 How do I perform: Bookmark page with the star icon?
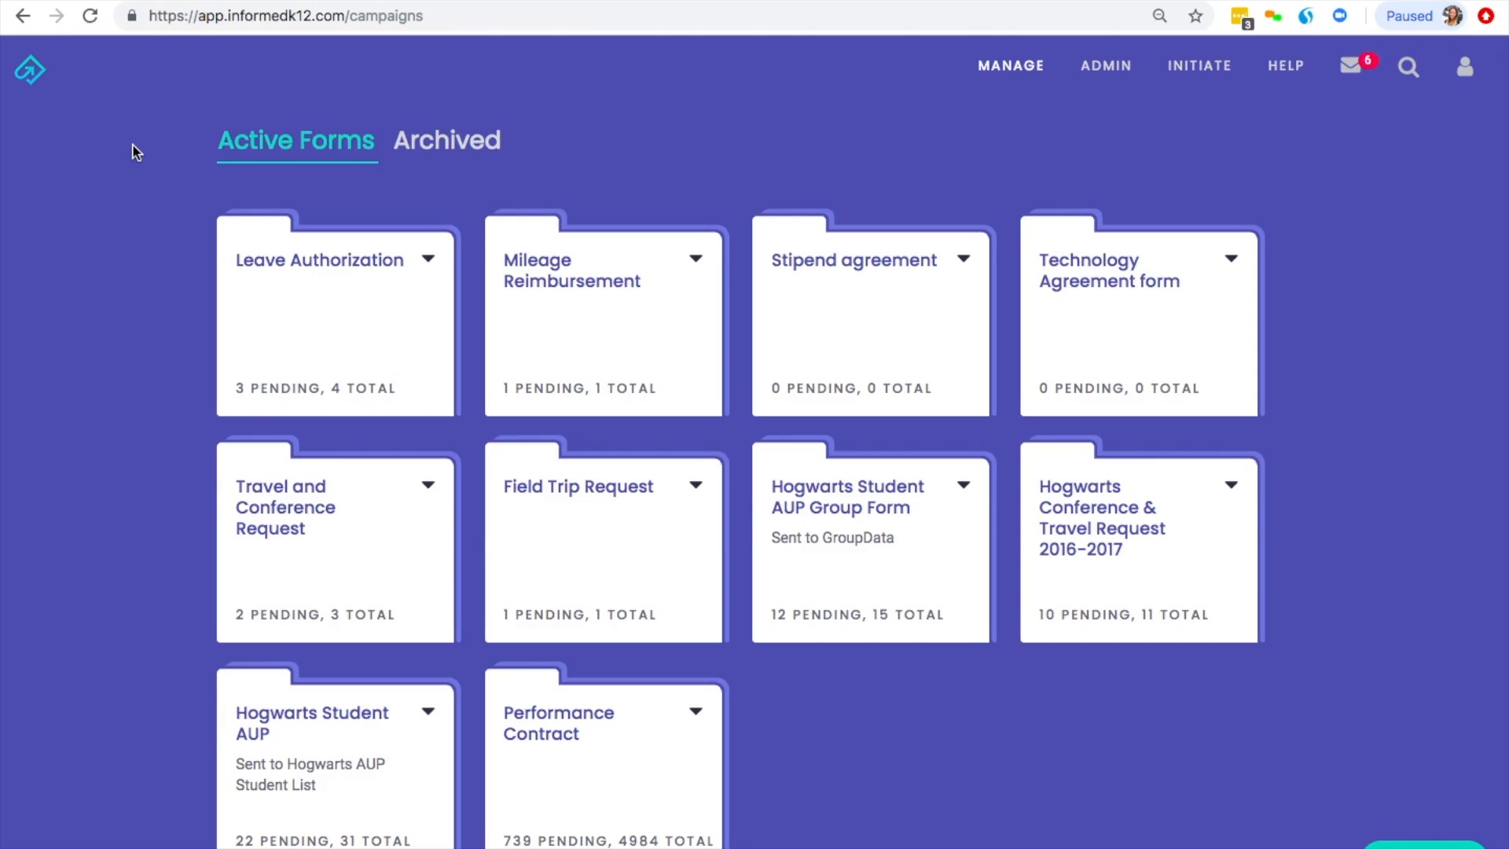pyautogui.click(x=1195, y=16)
